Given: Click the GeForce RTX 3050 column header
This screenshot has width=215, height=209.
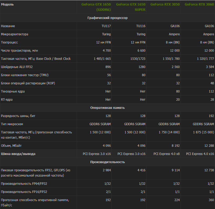Looking at the screenshot, I should tap(165, 4).
